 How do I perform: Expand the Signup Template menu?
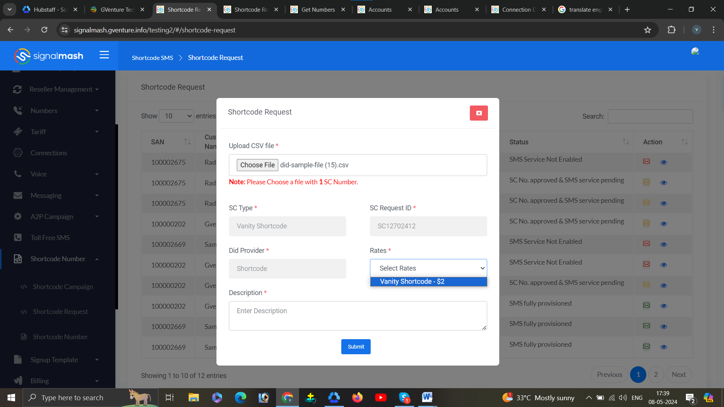click(x=57, y=360)
